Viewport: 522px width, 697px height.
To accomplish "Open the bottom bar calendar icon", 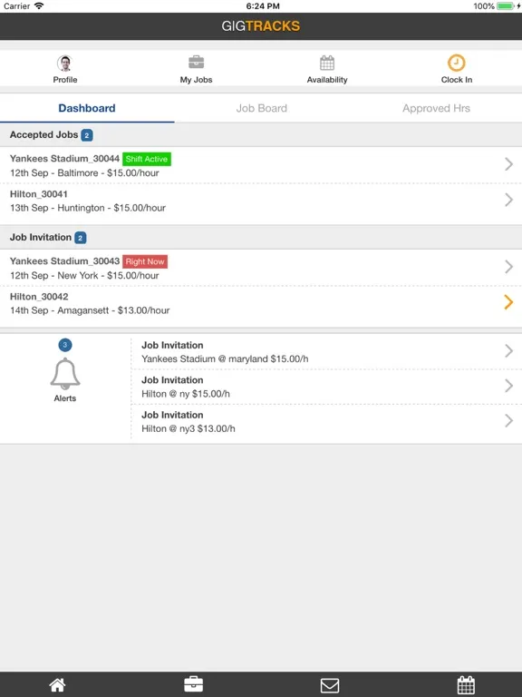I will 466,684.
